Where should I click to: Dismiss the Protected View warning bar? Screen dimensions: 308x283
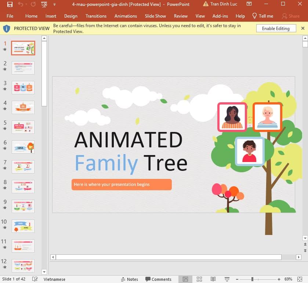tap(303, 28)
